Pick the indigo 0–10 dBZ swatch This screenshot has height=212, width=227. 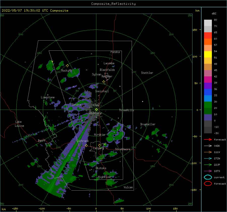(208, 117)
